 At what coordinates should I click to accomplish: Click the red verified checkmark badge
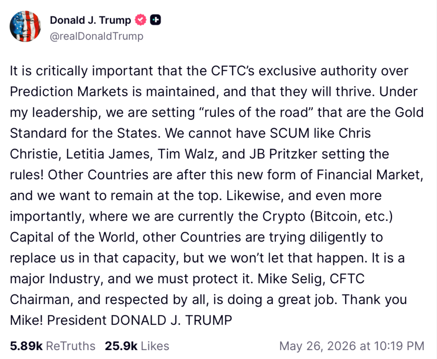pyautogui.click(x=140, y=20)
